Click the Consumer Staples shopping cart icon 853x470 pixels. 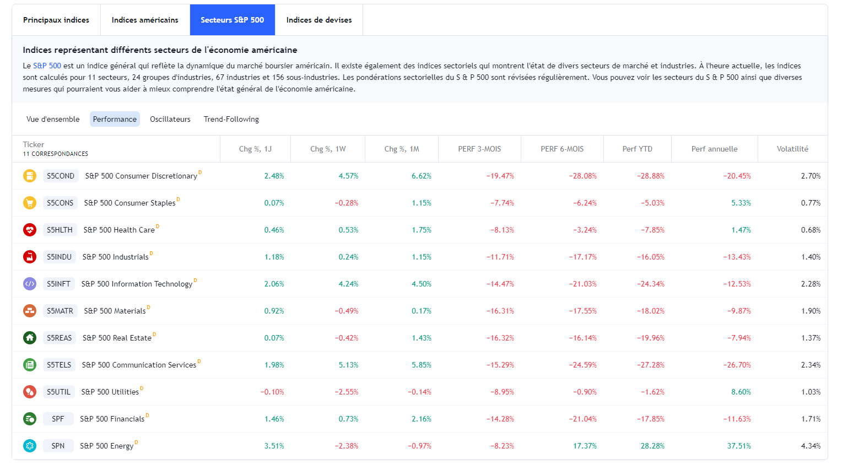30,203
